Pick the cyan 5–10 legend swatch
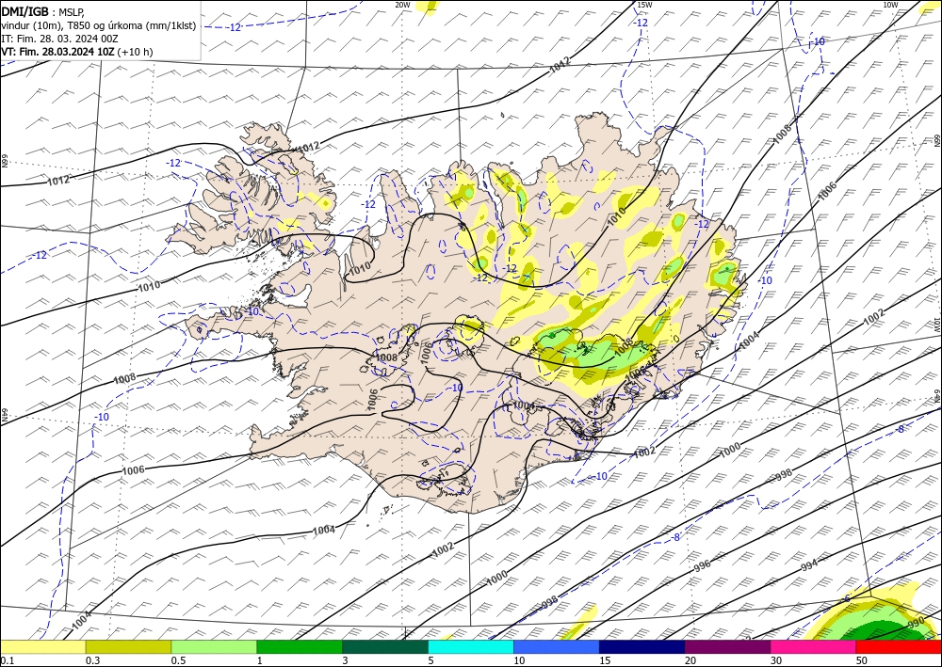This screenshot has height=667, width=942. tap(471, 646)
